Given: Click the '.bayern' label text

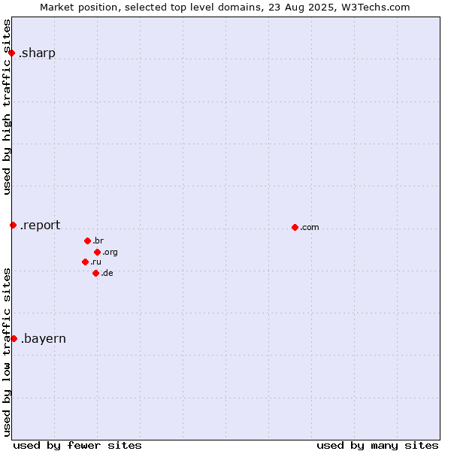Looking at the screenshot, I should 44,339.
